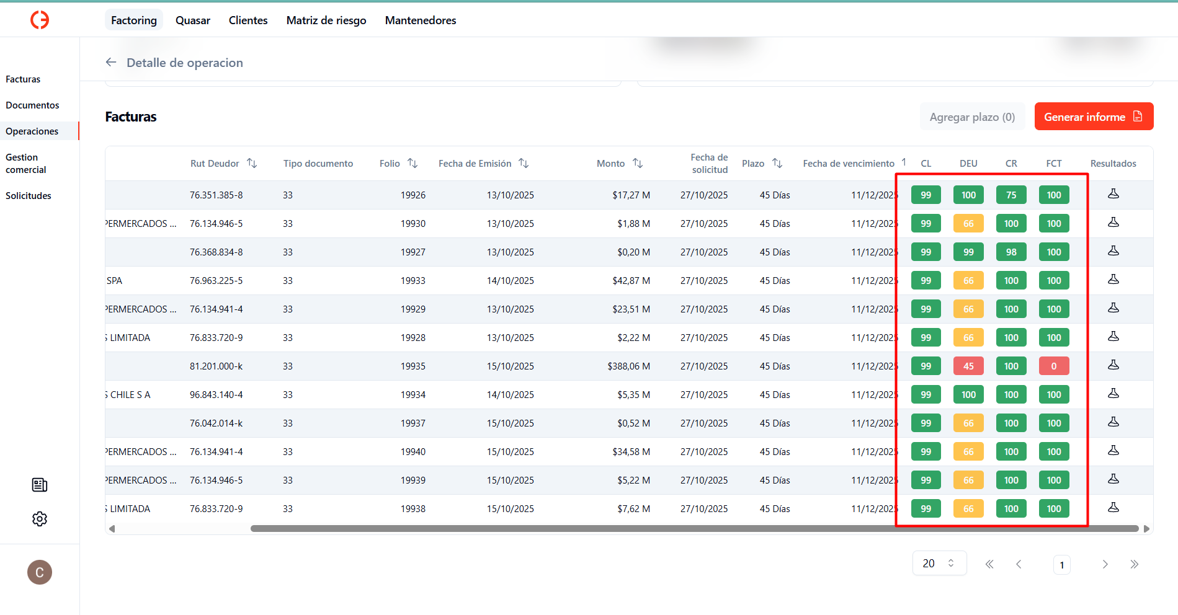The height and width of the screenshot is (615, 1178).
Task: Open the results flask icon for folio 19926
Action: [x=1113, y=194]
